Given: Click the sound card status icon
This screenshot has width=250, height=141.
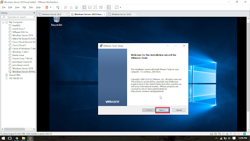Looking at the screenshot, I should tap(227, 134).
